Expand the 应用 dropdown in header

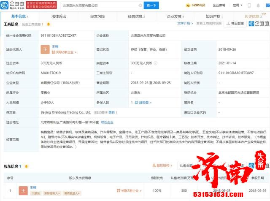[237, 5]
